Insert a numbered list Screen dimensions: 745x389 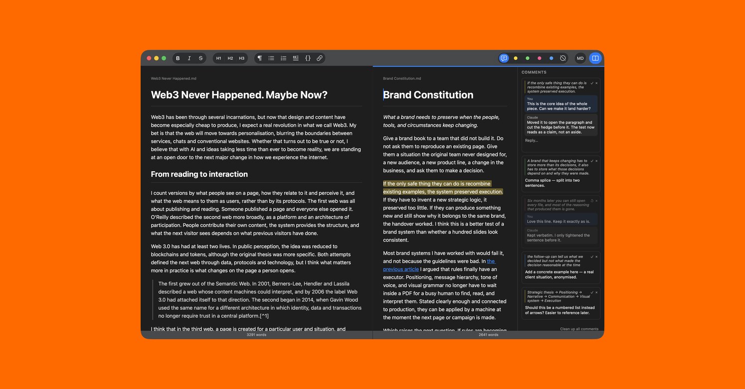(x=283, y=58)
